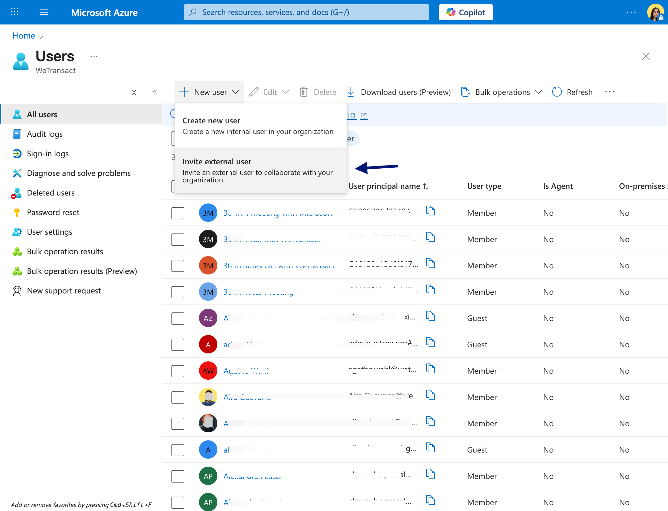Open the AW user's name link
The image size is (668, 511).
(246, 371)
